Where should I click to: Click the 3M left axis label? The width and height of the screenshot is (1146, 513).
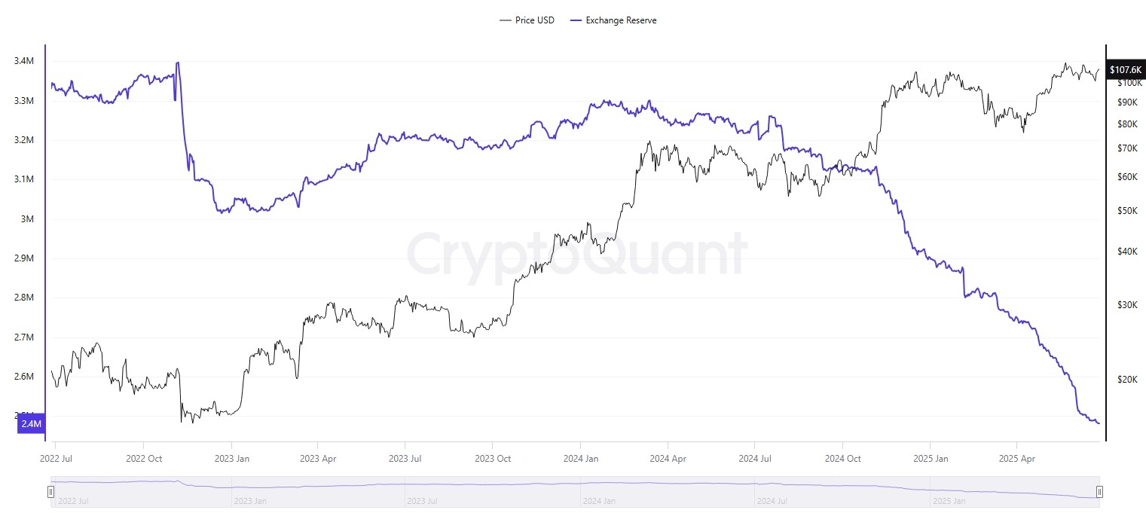[27, 219]
